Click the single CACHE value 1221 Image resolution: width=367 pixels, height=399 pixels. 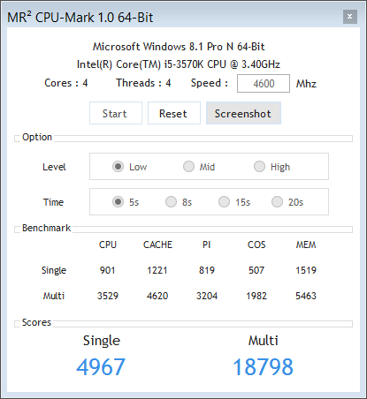pyautogui.click(x=157, y=270)
